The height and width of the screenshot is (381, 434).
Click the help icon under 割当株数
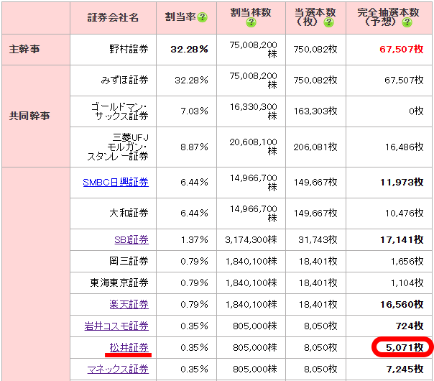coord(251,22)
